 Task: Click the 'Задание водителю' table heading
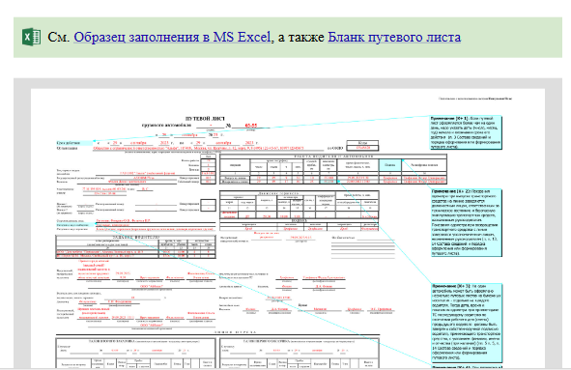135,237
